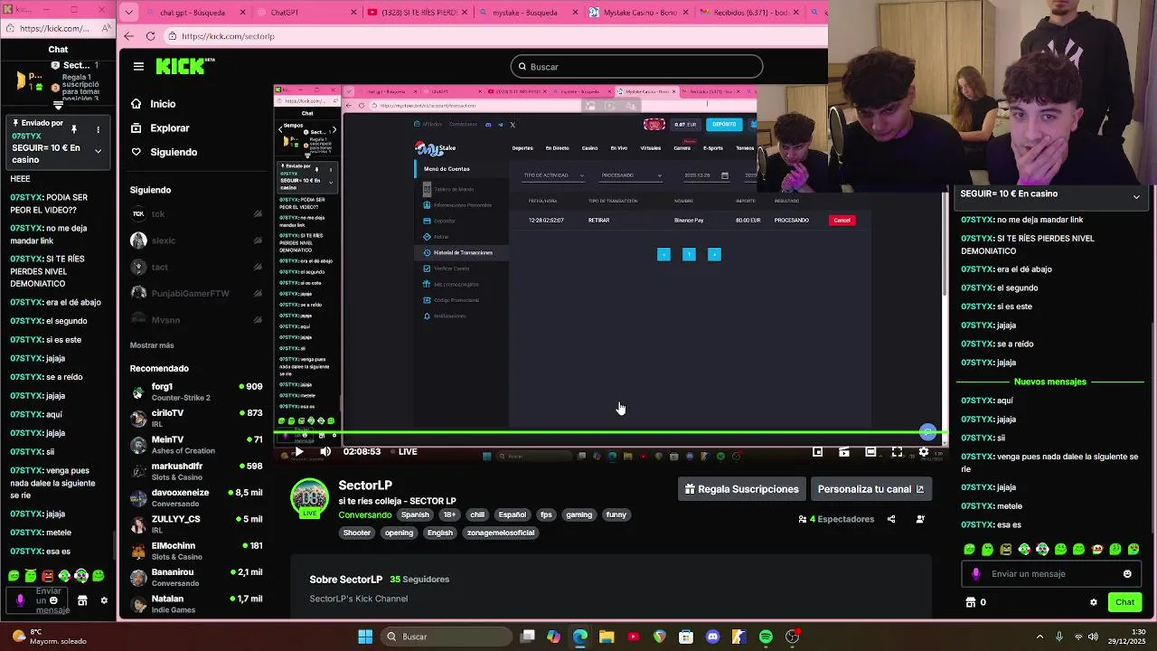Play the stream with the play button
Viewport: 1157px width, 651px height.
point(299,451)
